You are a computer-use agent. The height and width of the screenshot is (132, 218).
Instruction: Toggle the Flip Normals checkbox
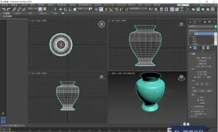pyautogui.click(x=198, y=63)
